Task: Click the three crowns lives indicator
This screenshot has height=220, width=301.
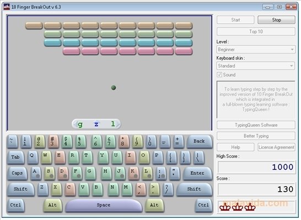Action: [x=237, y=207]
